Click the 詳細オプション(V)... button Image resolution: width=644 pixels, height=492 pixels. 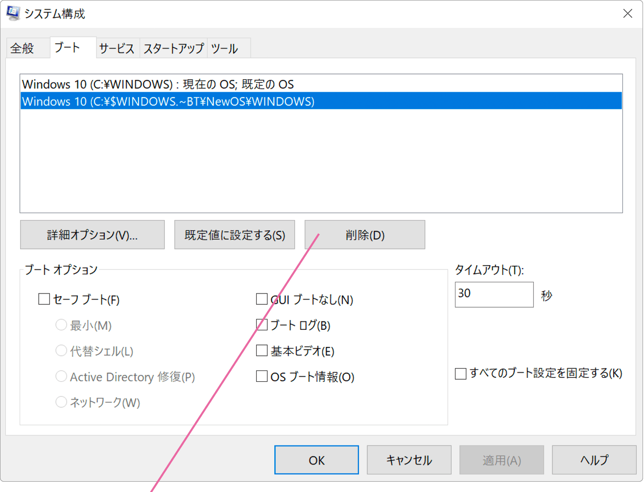pyautogui.click(x=92, y=235)
